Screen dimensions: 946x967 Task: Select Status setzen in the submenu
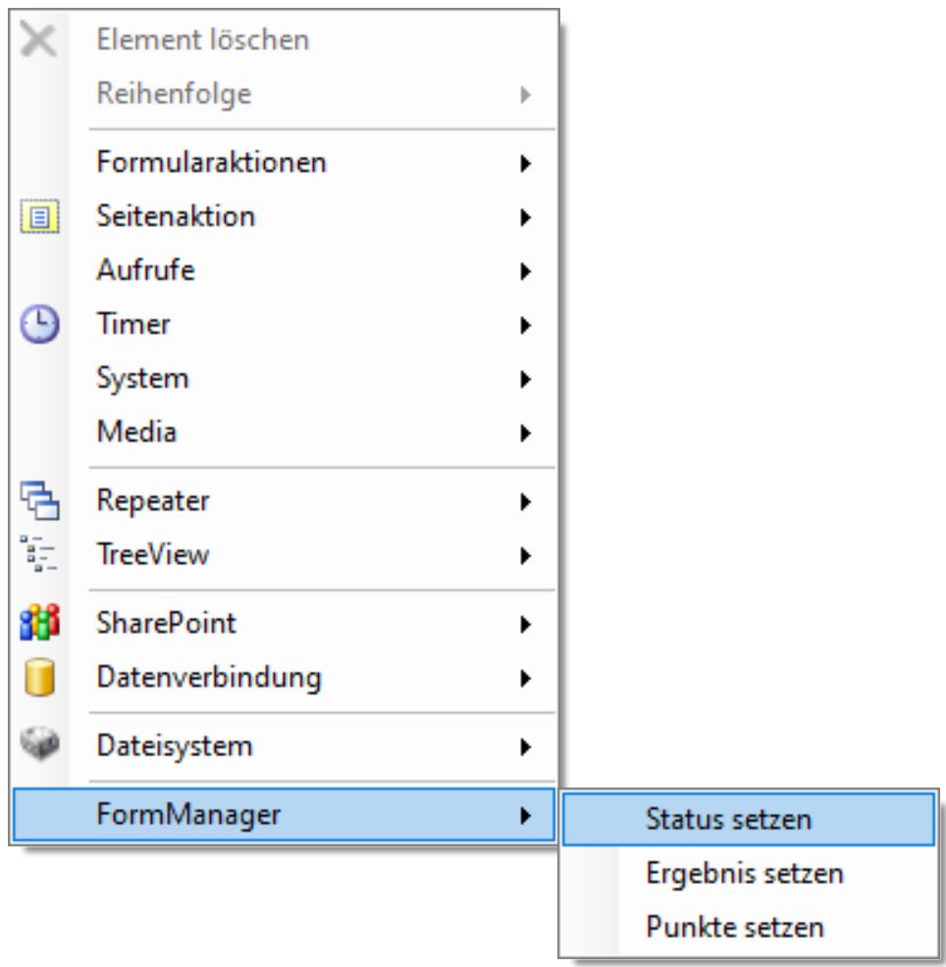(728, 820)
